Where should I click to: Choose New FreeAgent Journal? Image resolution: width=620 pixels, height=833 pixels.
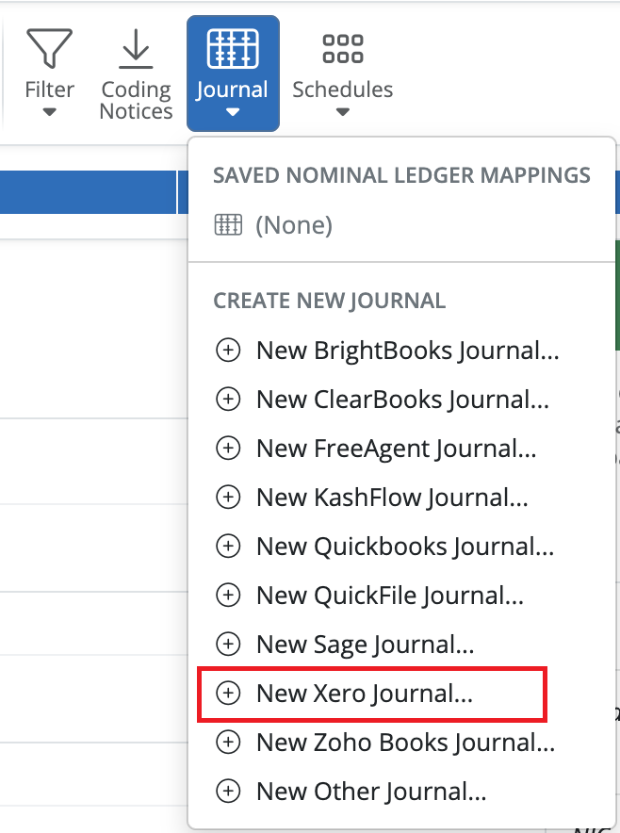click(388, 448)
